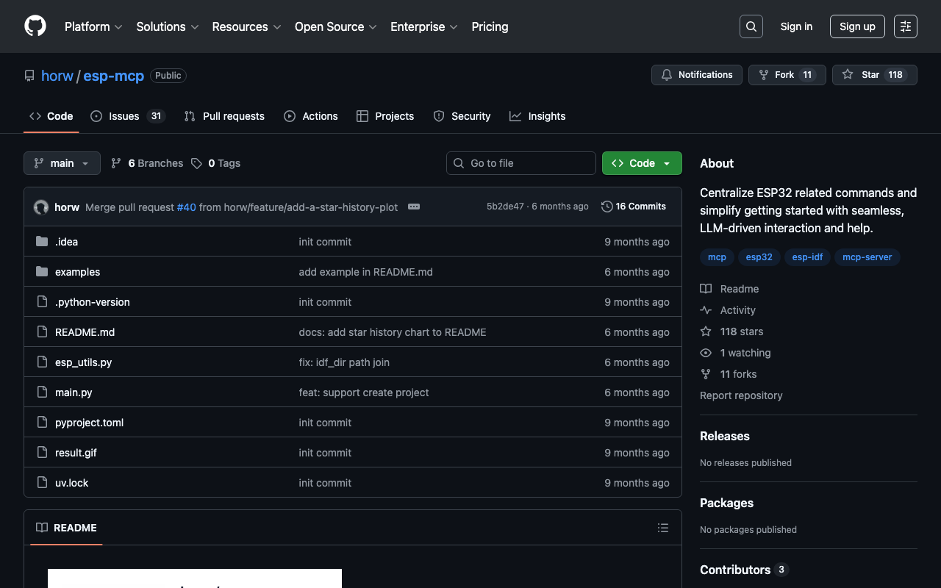Select the esp32 topic tag
The image size is (941, 588).
[x=759, y=257]
